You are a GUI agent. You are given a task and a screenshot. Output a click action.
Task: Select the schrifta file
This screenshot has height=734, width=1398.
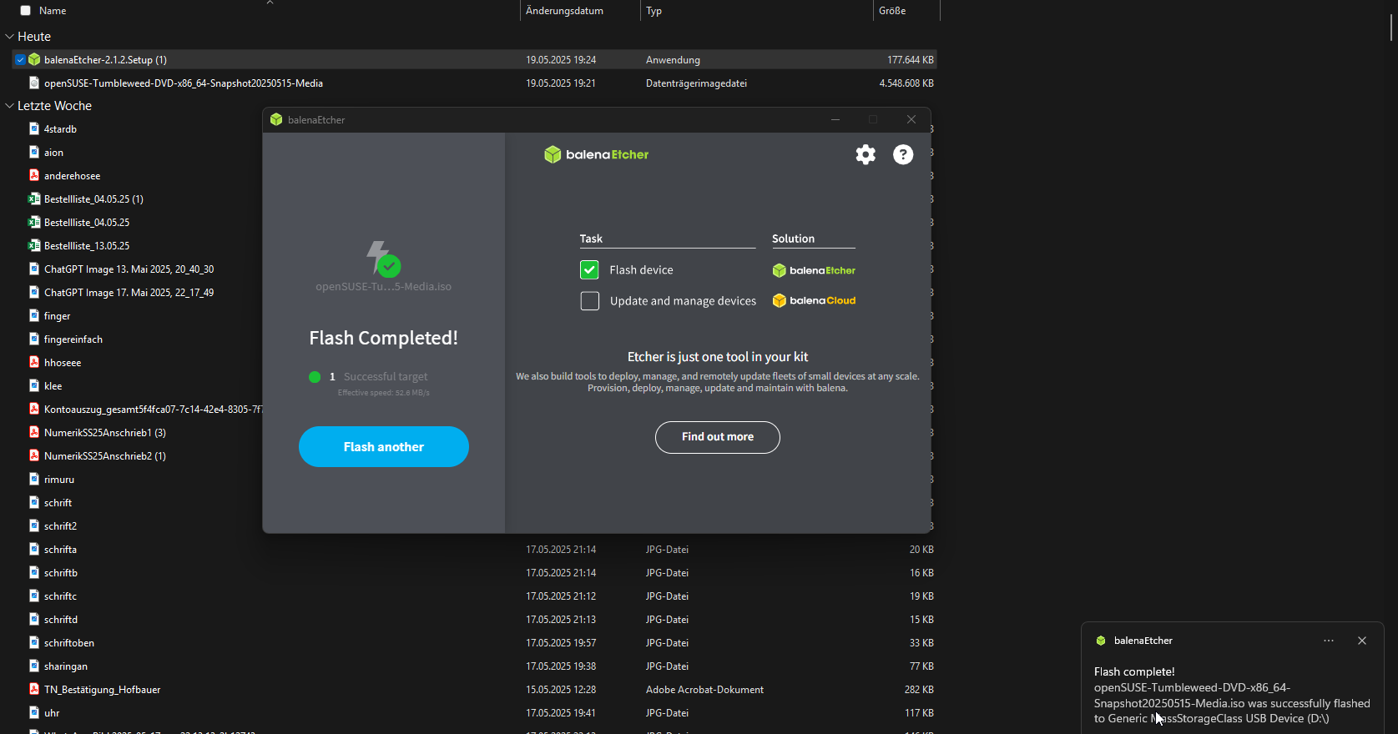pyautogui.click(x=60, y=549)
